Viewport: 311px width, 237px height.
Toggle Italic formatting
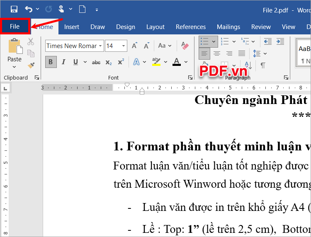pyautogui.click(x=63, y=62)
